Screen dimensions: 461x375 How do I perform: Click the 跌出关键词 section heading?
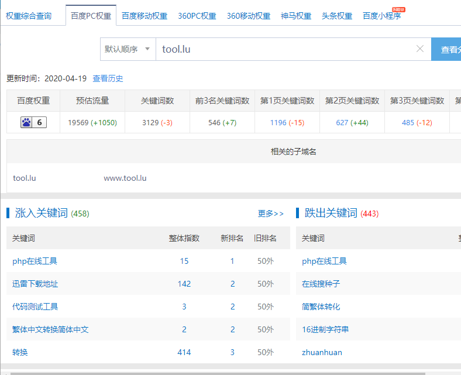[x=331, y=213]
